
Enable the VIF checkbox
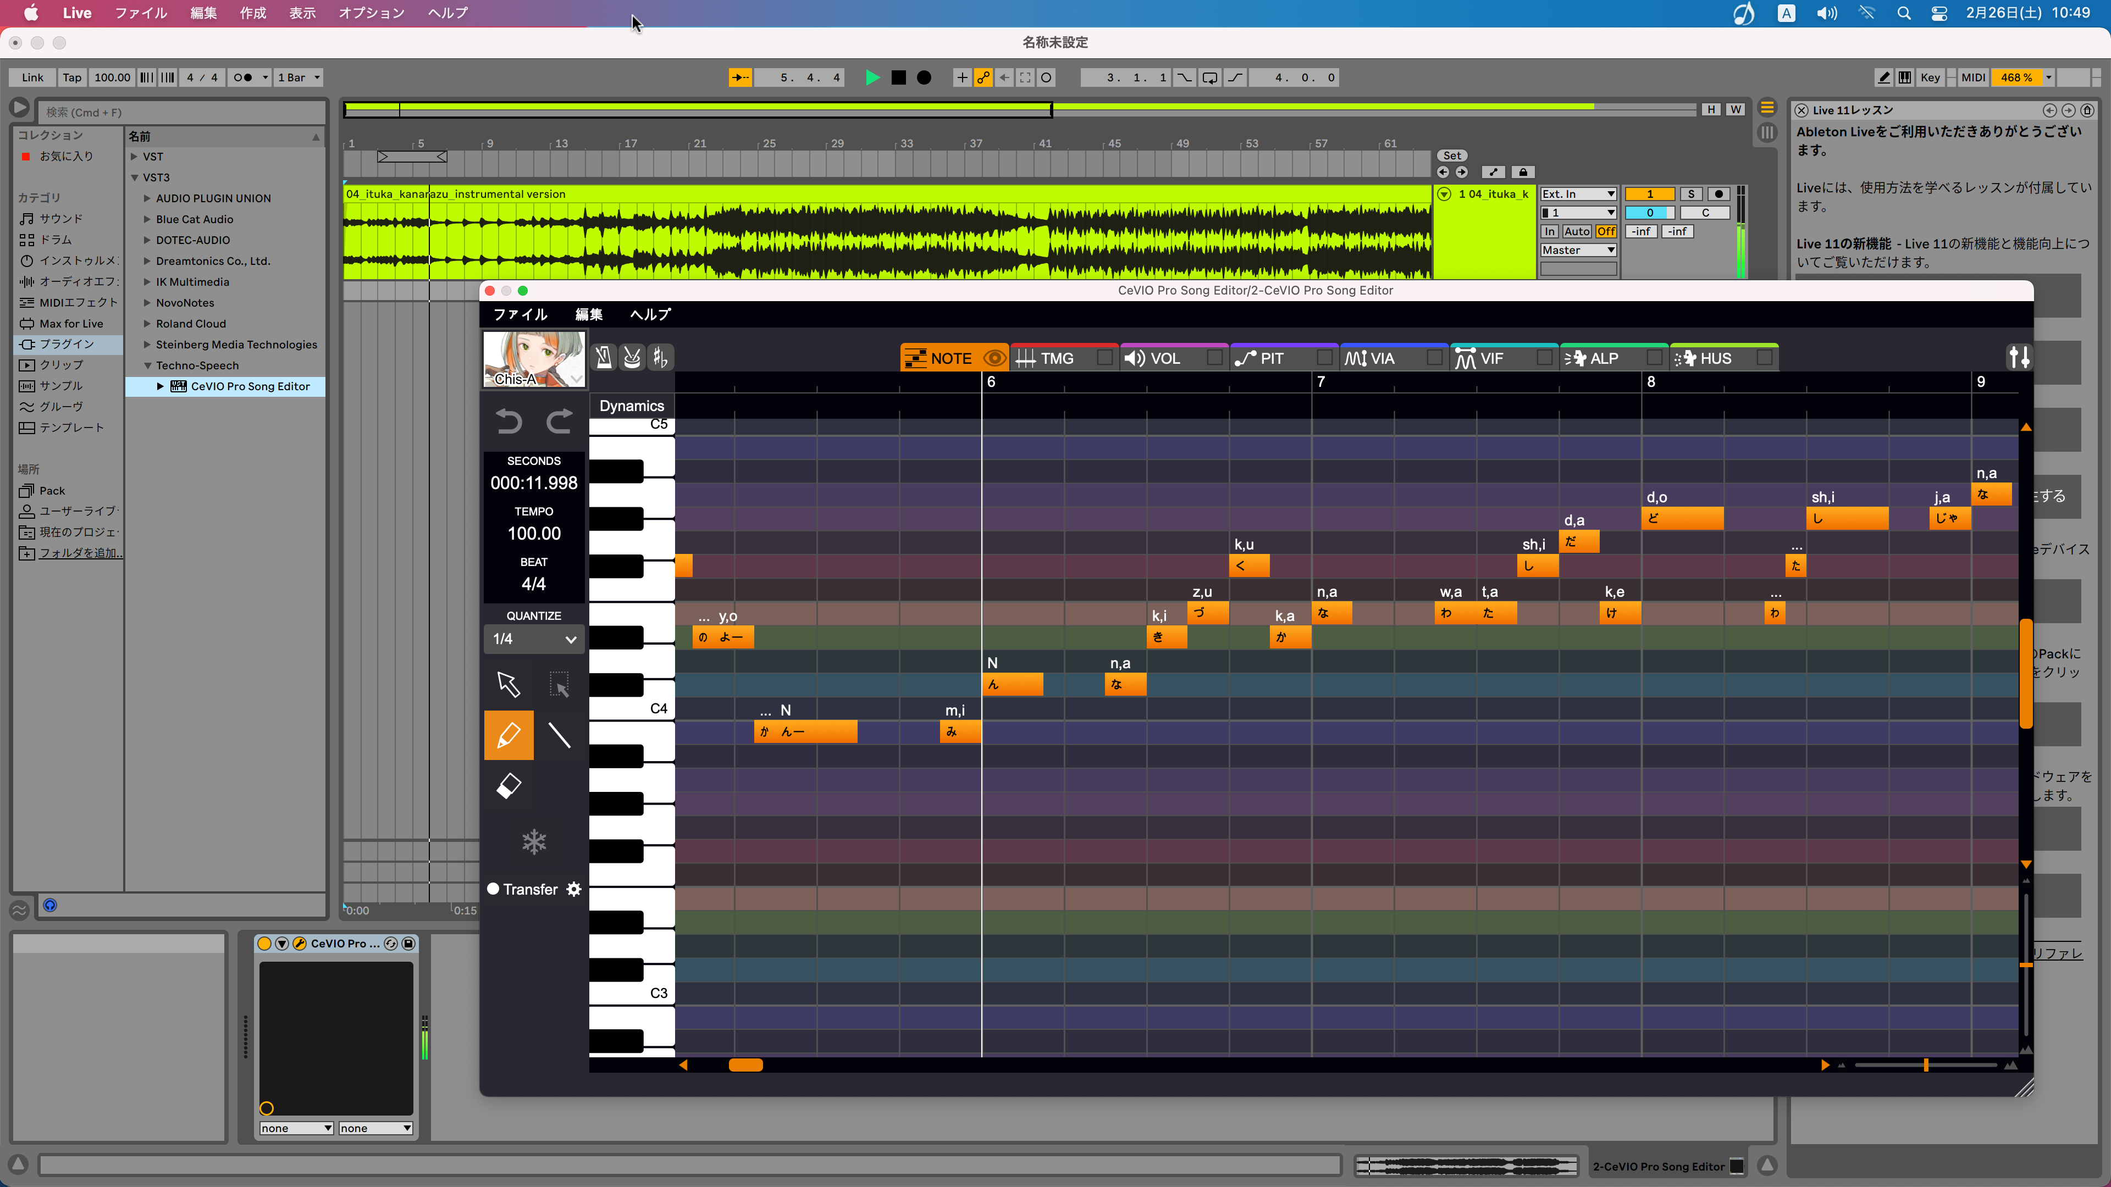[x=1544, y=357]
